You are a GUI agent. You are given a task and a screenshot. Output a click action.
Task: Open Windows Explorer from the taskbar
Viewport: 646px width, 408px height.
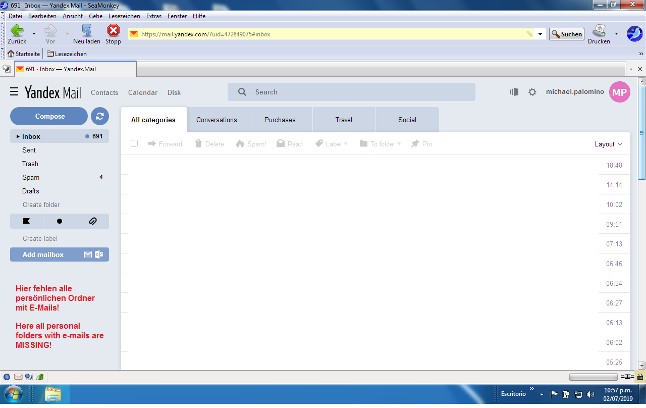click(x=52, y=394)
